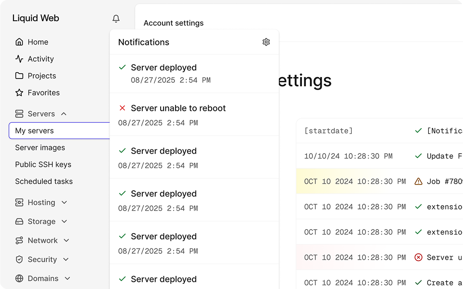Screen dimensions: 463x289
Task: Go to Home in the sidebar
Action: coord(38,42)
